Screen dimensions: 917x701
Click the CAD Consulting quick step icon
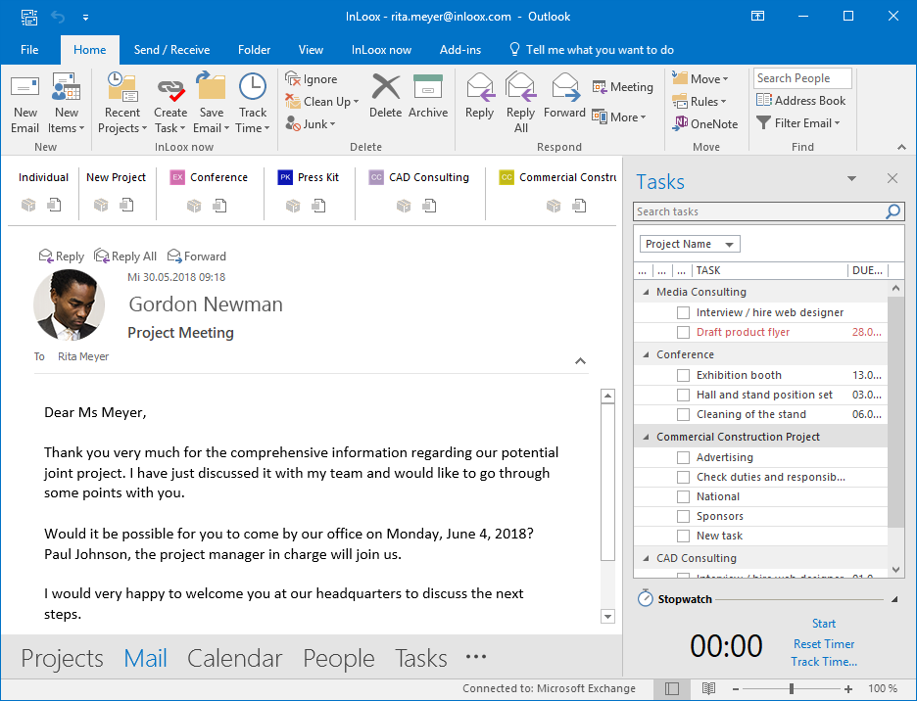coord(376,177)
